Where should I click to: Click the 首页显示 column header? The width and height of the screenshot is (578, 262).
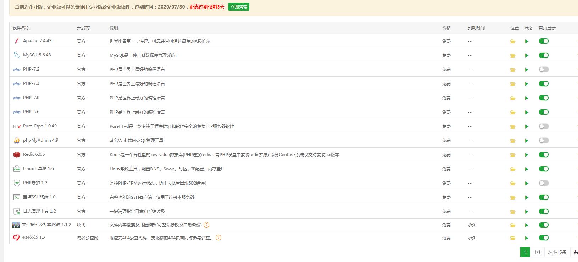[x=547, y=28]
